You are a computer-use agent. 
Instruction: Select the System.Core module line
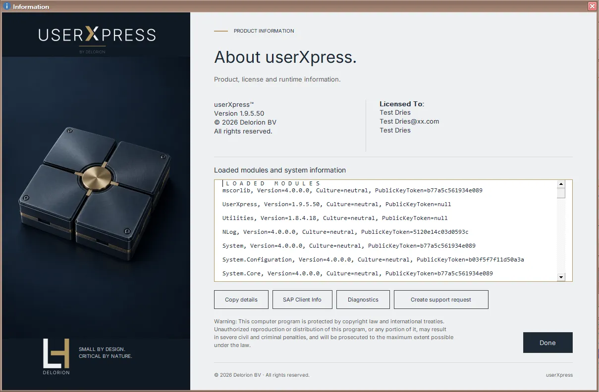pyautogui.click(x=358, y=273)
